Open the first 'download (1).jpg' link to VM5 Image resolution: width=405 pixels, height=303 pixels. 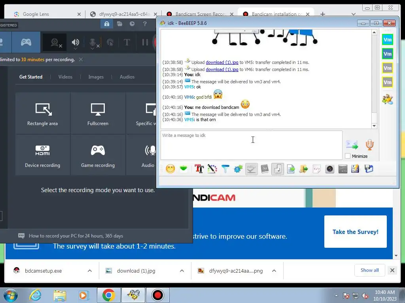tap(222, 62)
